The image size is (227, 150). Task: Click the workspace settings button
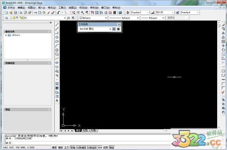click(x=114, y=29)
